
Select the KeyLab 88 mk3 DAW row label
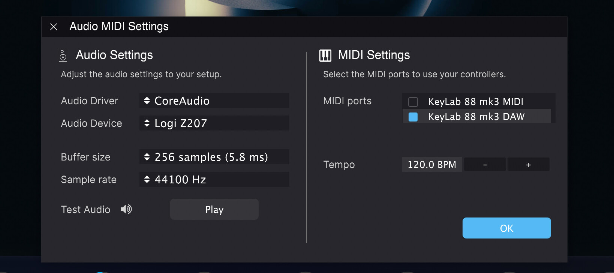point(476,117)
